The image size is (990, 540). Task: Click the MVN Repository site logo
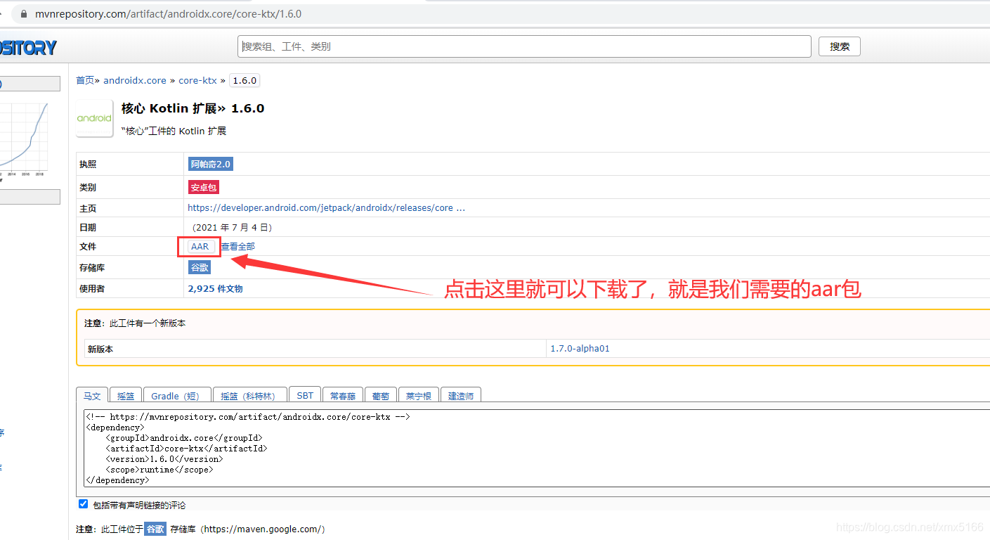pos(28,47)
